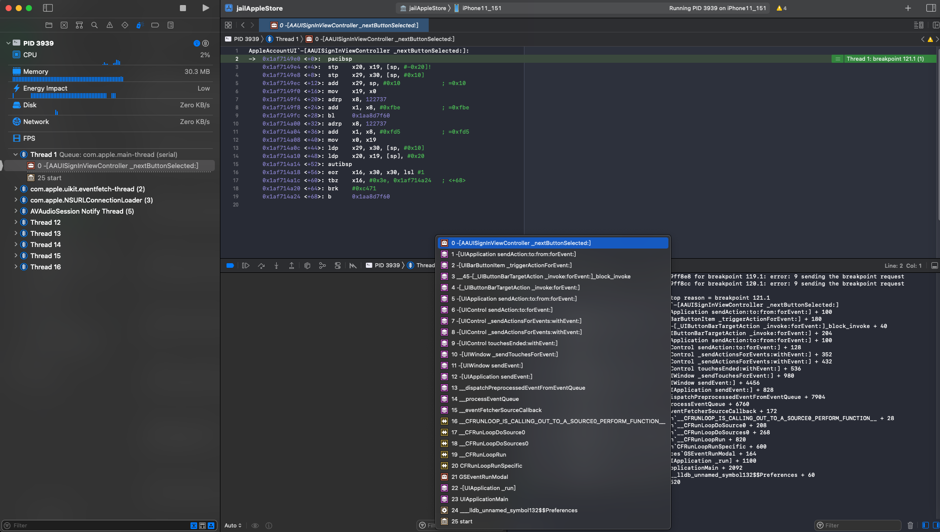Select the _nextButtonSelected: editor tab
This screenshot has height=532, width=940.
(344, 25)
